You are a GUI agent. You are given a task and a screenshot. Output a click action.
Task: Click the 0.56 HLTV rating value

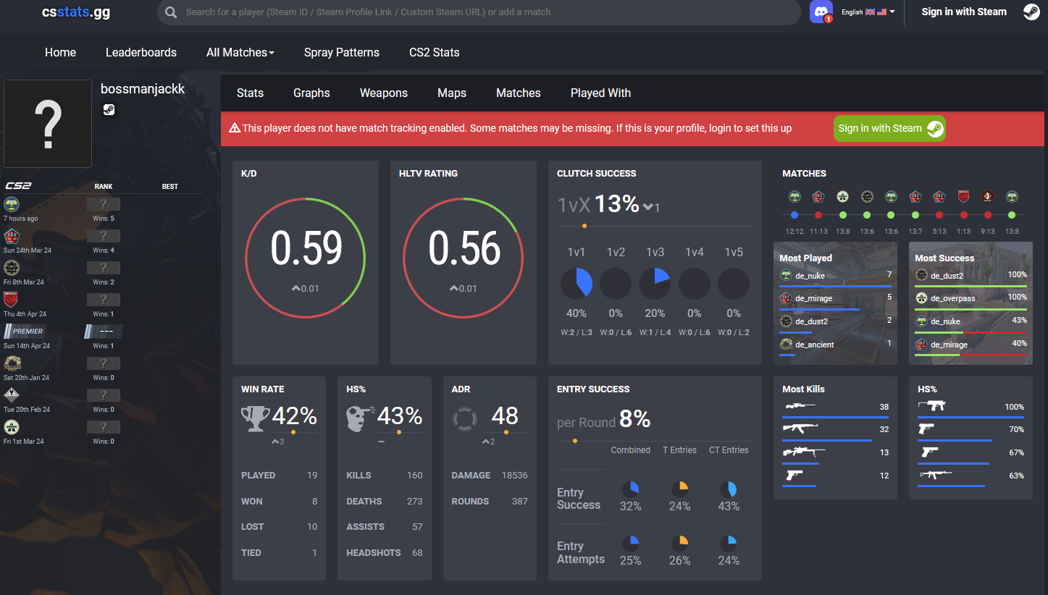(464, 248)
